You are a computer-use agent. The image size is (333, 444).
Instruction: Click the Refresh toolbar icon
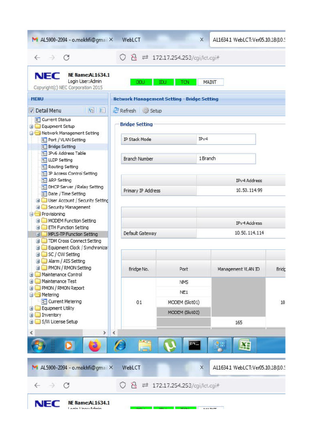pyautogui.click(x=116, y=111)
